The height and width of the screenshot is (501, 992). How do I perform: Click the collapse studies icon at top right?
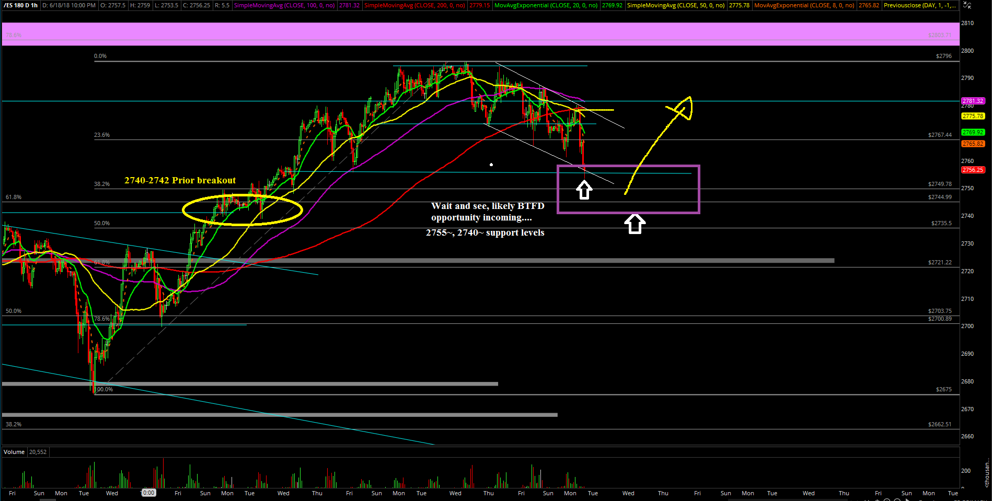coord(967,5)
